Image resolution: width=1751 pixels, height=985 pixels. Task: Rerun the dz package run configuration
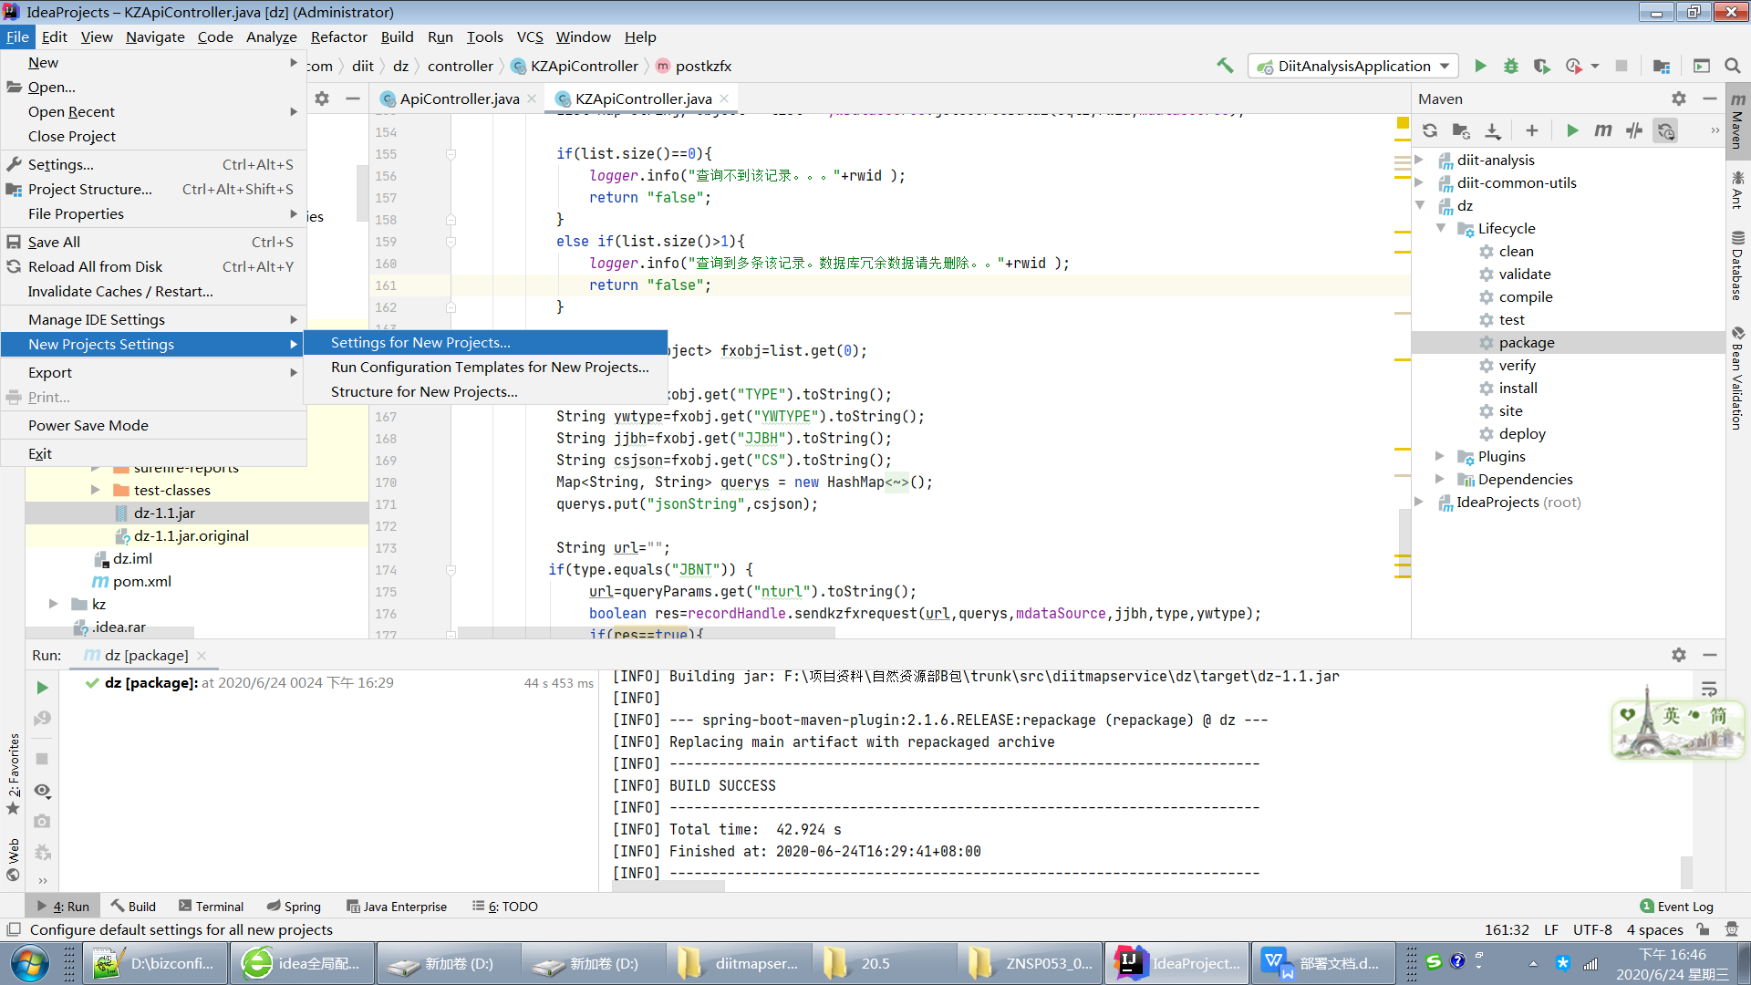point(42,688)
